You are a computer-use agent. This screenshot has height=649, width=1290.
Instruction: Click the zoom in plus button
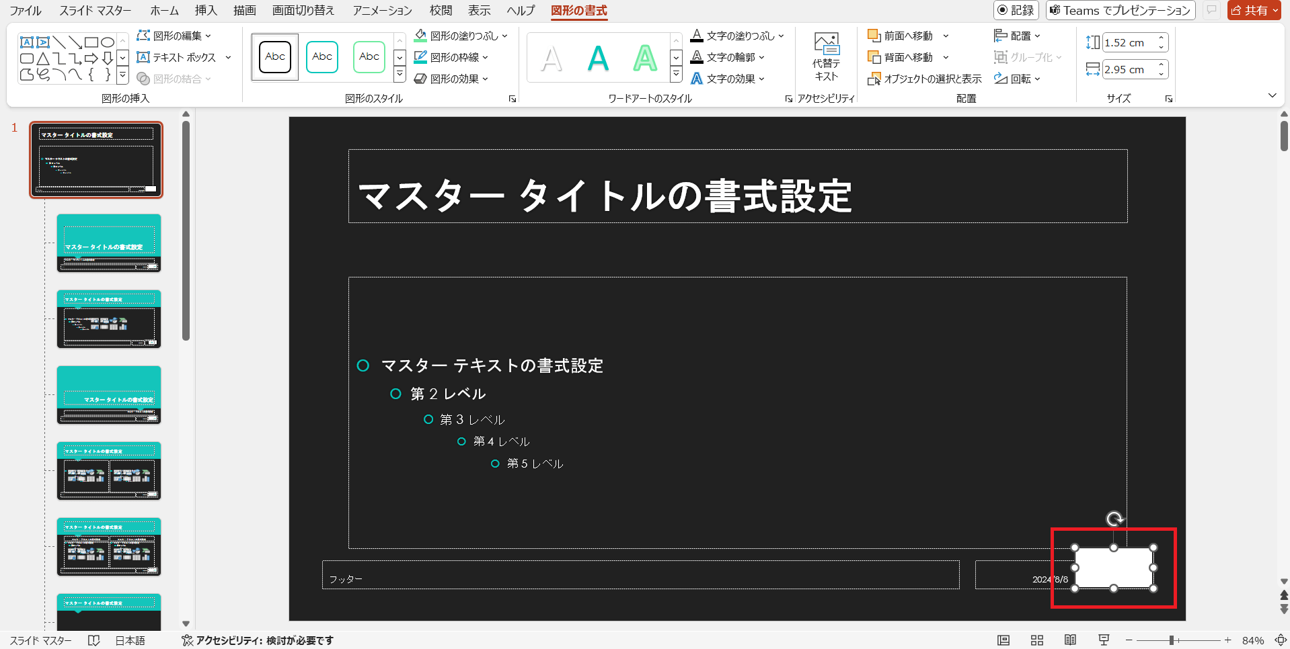click(1227, 640)
